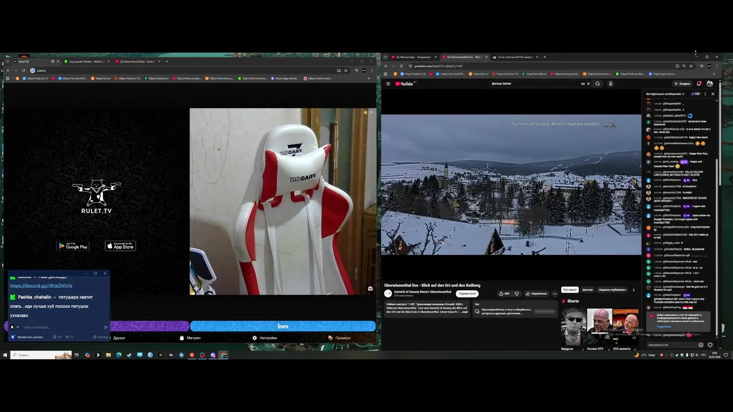This screenshot has height=412, width=733.
Task: Open the Друзья friends section on Rulet
Action: pos(119,338)
